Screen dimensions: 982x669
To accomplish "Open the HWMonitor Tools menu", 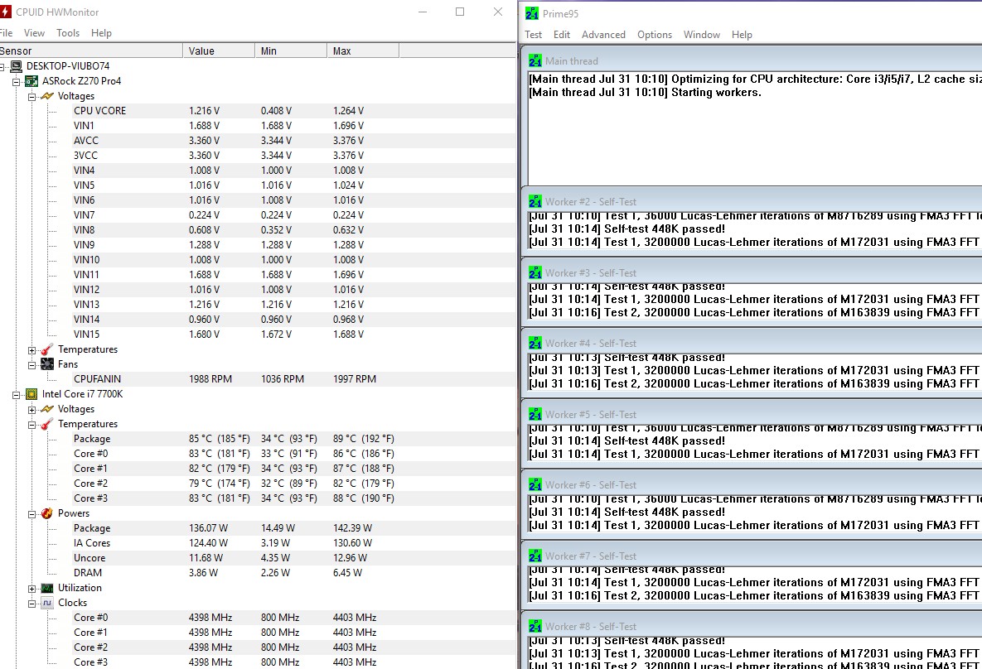I will click(68, 33).
